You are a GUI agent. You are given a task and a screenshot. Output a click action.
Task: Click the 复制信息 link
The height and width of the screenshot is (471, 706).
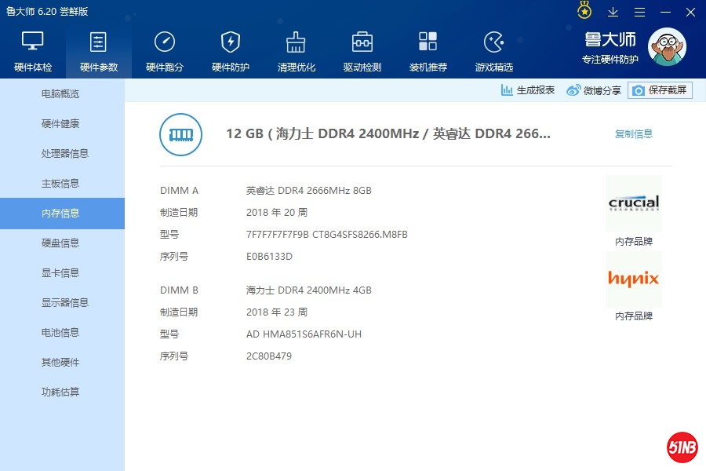coord(634,134)
